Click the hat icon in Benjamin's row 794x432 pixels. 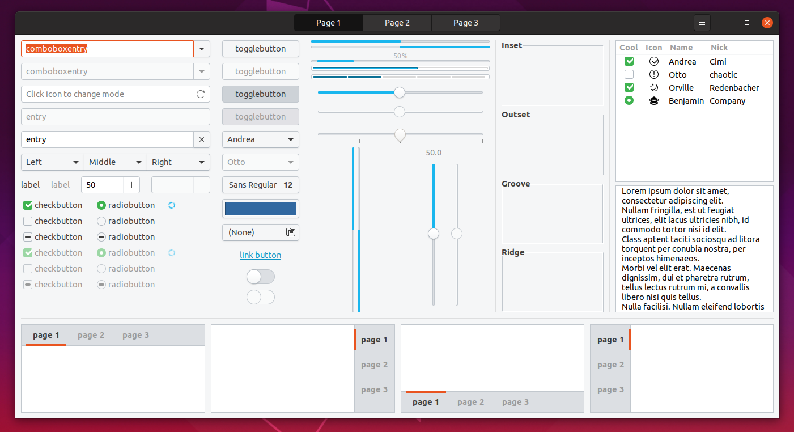(x=654, y=101)
